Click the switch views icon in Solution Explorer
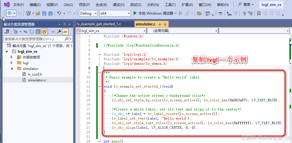292x143 pixels. (x=7, y=32)
